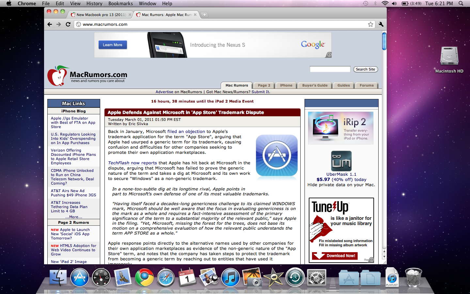Screen dimensions: 470x294
Task: Reload the MacRumors page
Action: pos(68,24)
